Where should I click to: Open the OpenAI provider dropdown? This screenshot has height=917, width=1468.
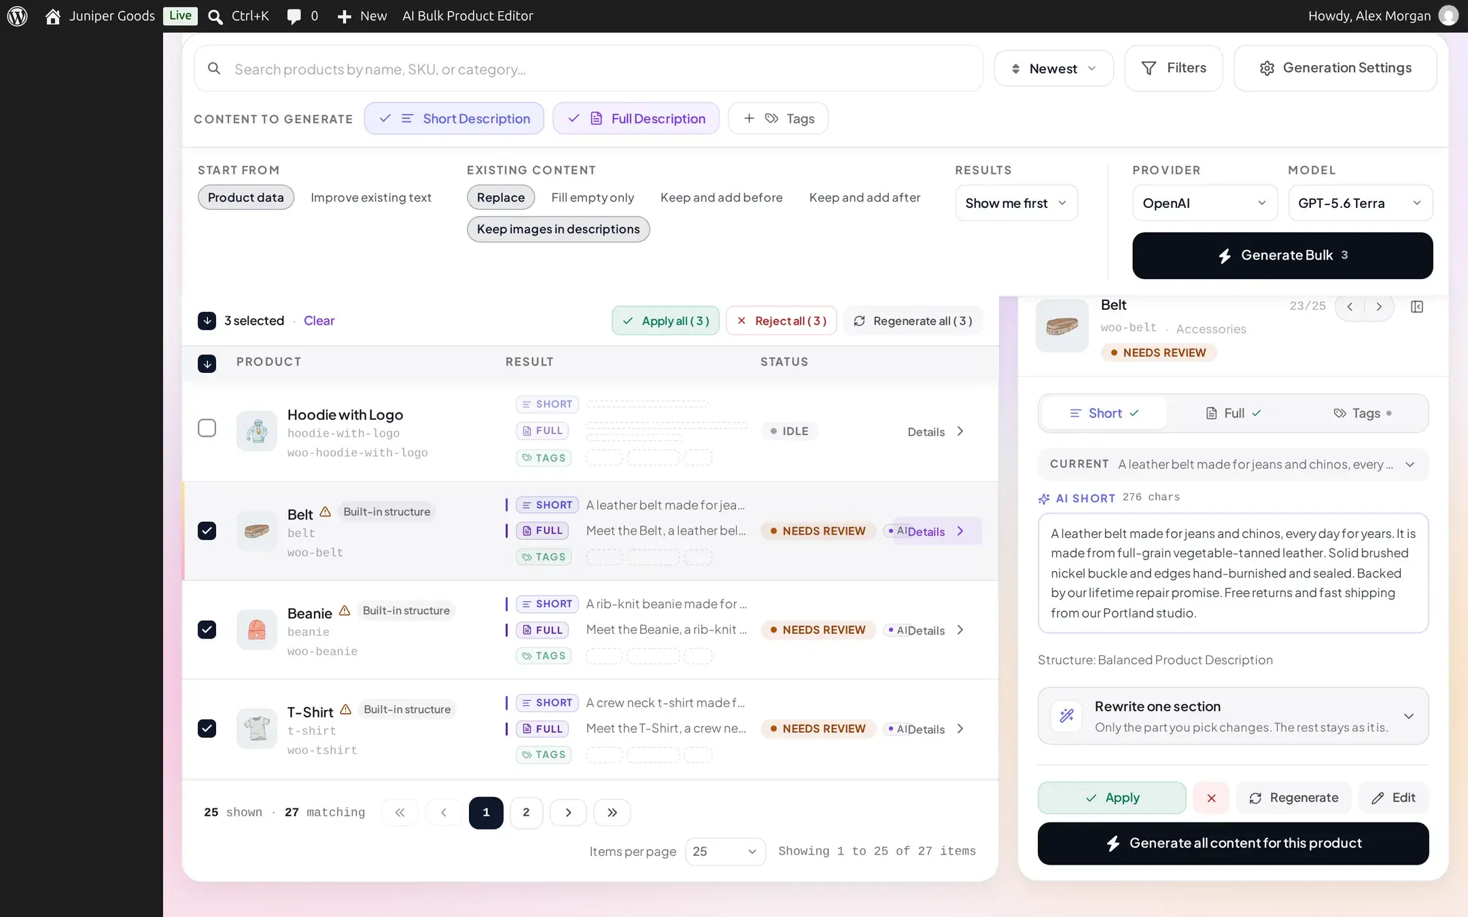click(1205, 203)
